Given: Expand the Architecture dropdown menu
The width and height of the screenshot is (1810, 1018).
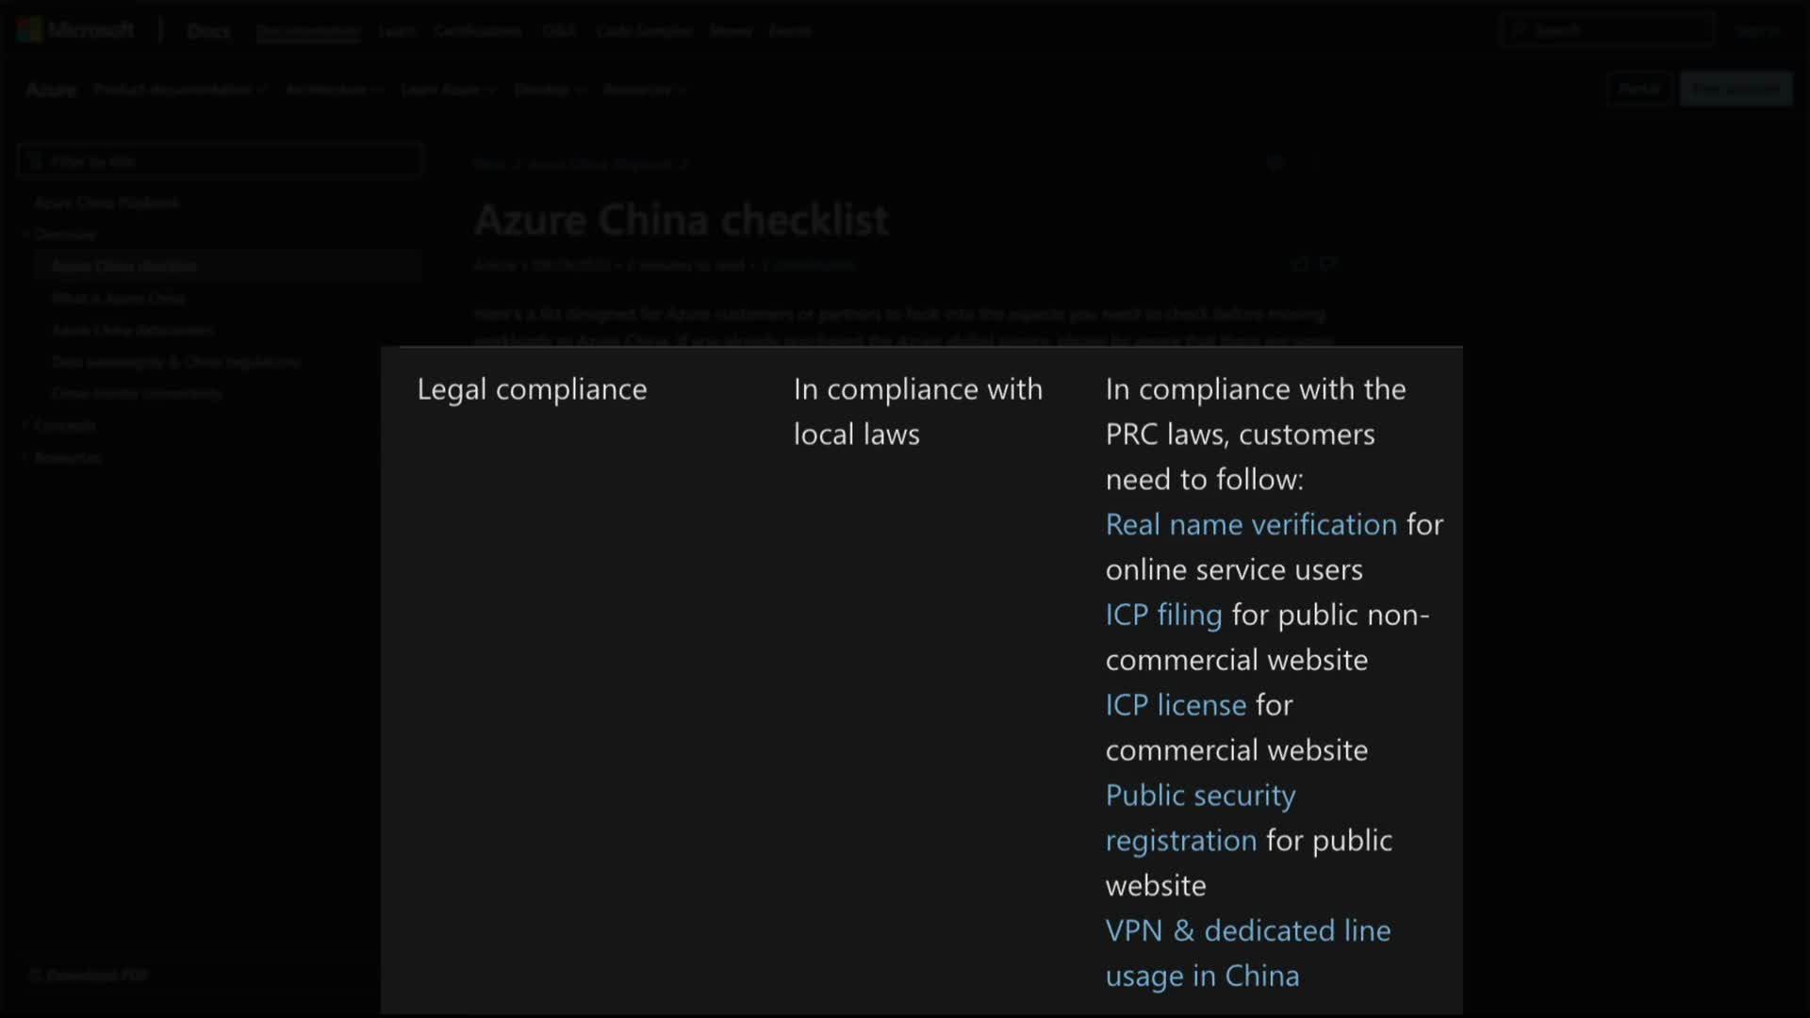Looking at the screenshot, I should [x=333, y=90].
